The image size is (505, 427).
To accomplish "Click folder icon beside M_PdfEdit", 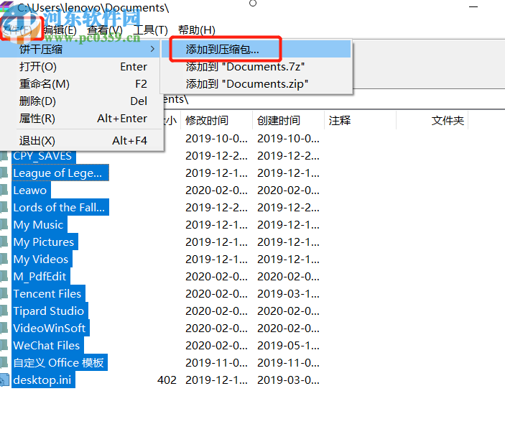I will click(4, 276).
